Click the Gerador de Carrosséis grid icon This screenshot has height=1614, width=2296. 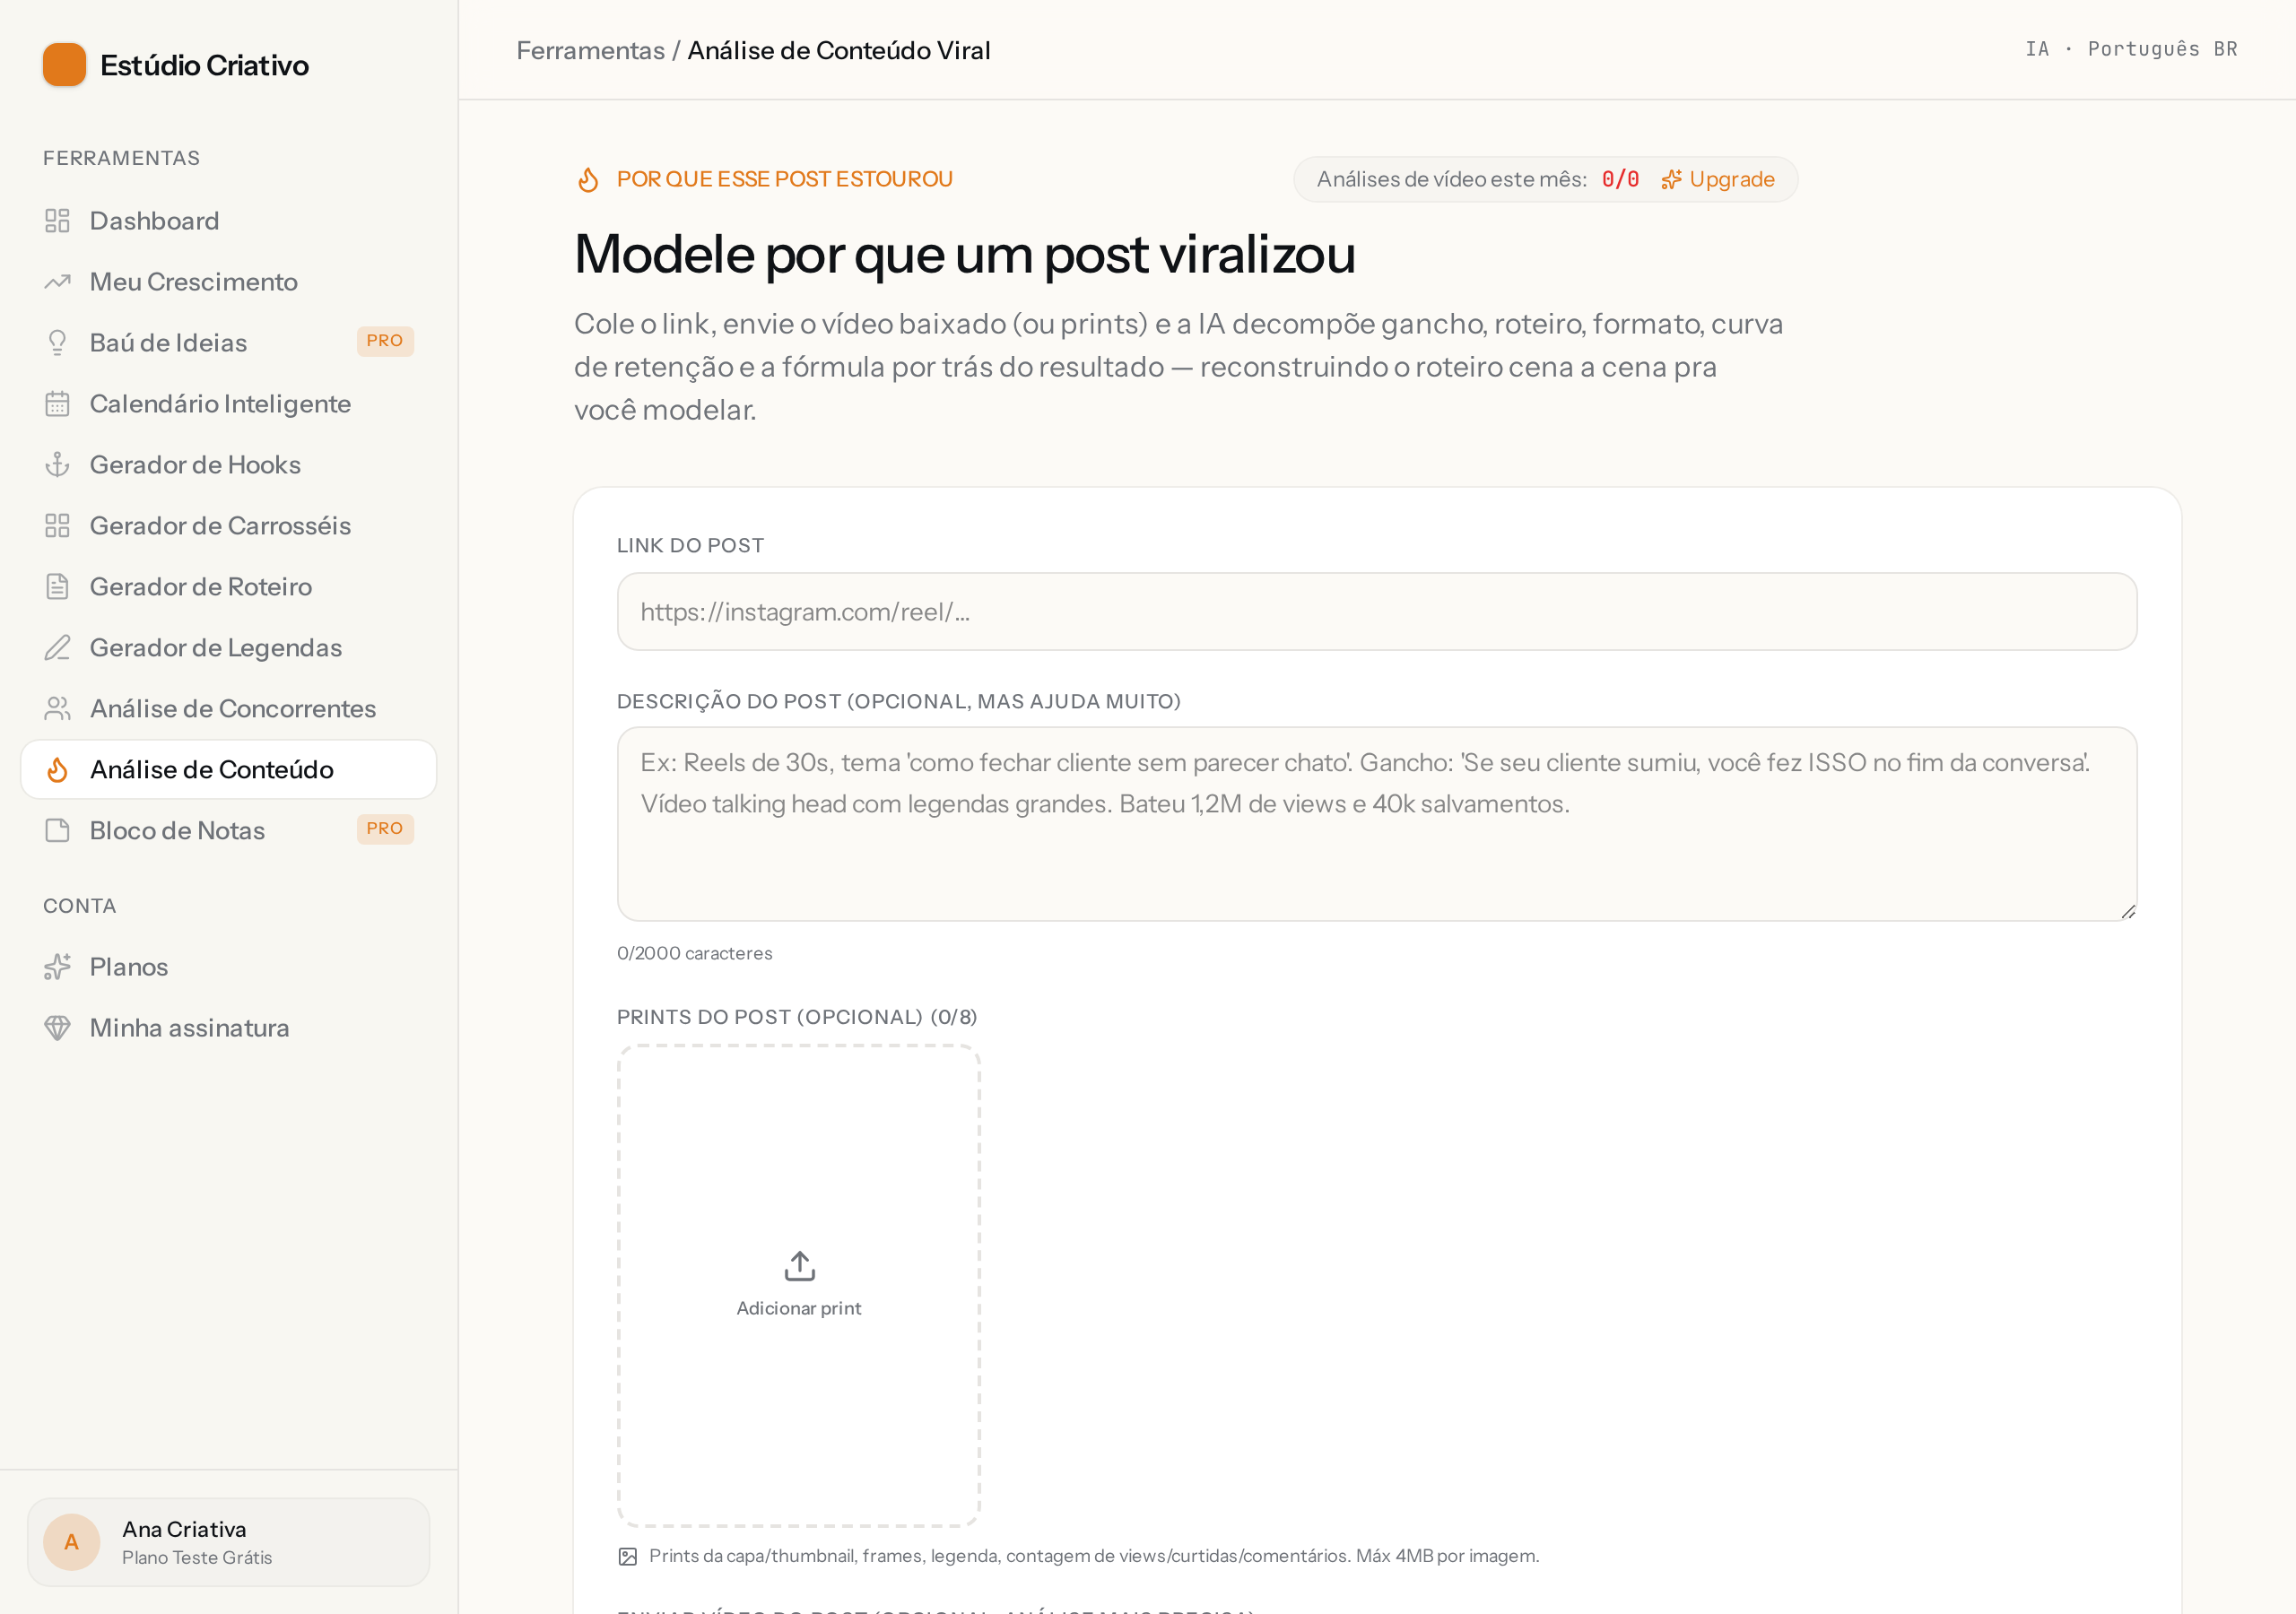pyautogui.click(x=57, y=526)
